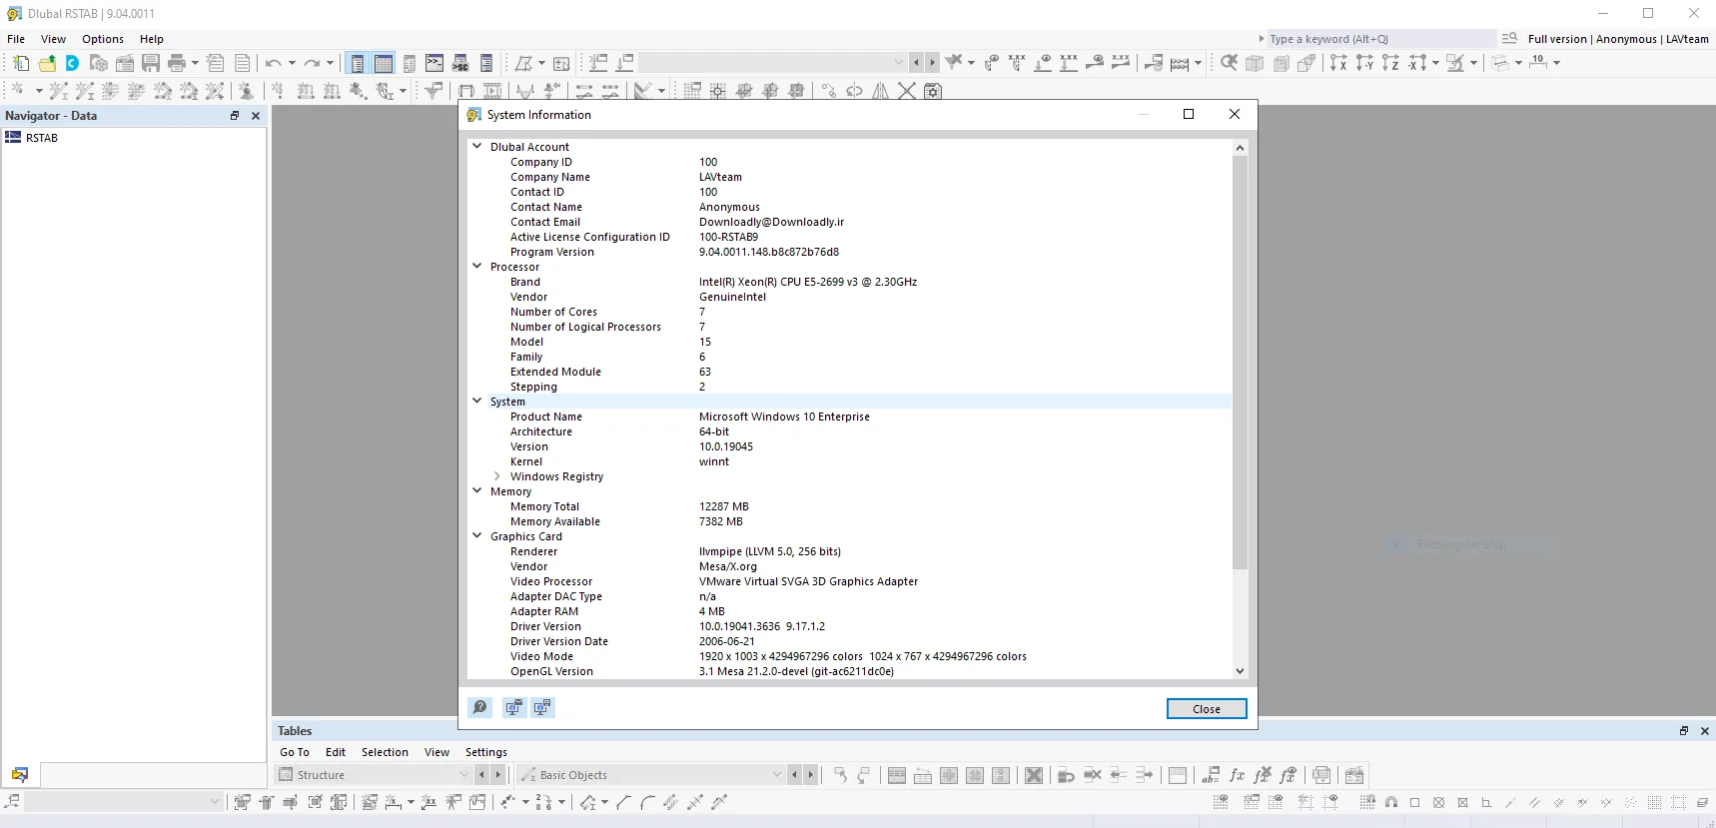The height and width of the screenshot is (828, 1716).
Task: Close the Navigator - Data panel
Action: click(x=256, y=116)
